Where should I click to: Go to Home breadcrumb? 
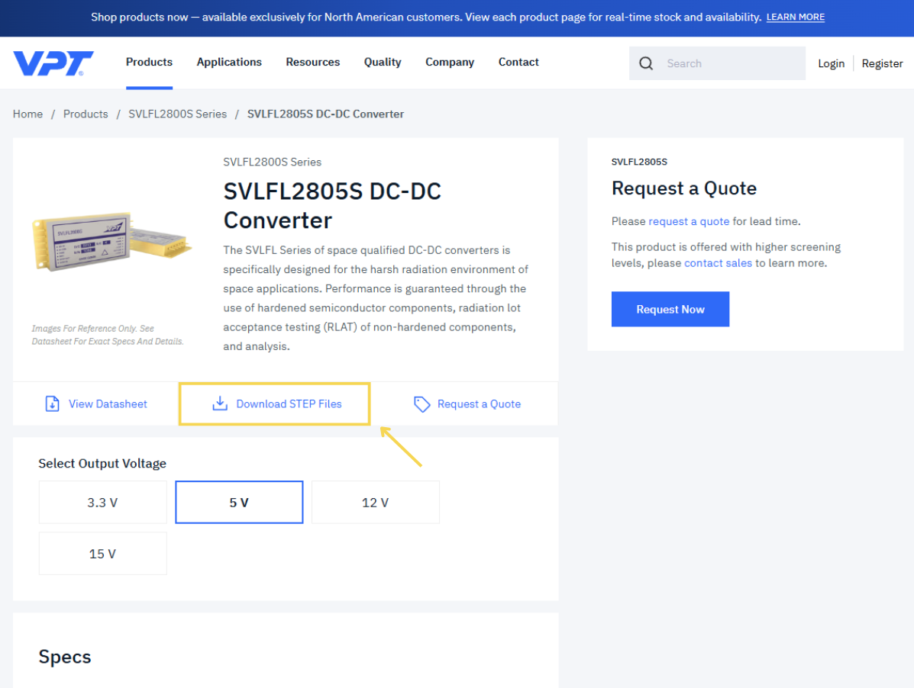(28, 114)
